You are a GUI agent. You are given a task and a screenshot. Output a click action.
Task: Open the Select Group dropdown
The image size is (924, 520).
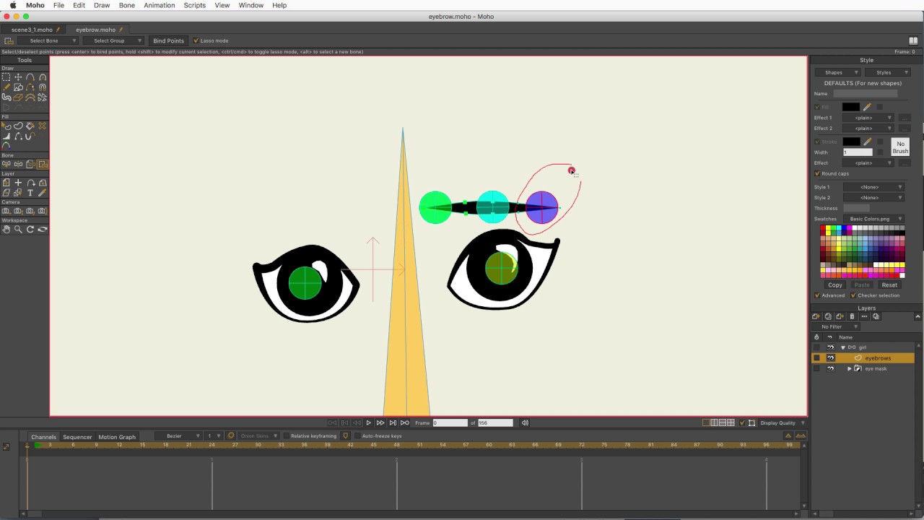click(x=113, y=40)
